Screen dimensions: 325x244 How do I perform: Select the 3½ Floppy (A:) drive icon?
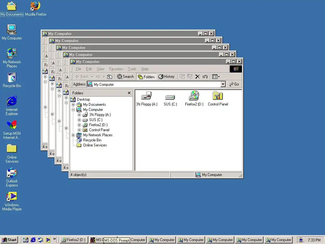pyautogui.click(x=147, y=98)
